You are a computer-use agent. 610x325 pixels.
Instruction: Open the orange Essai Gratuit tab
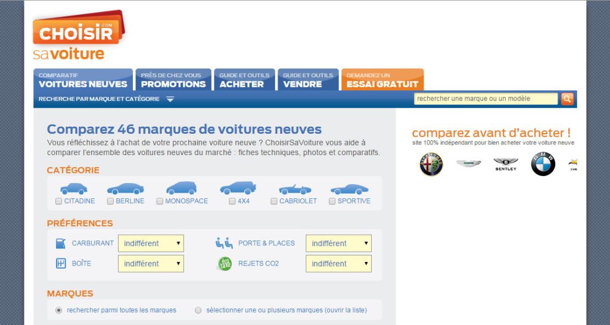click(382, 80)
